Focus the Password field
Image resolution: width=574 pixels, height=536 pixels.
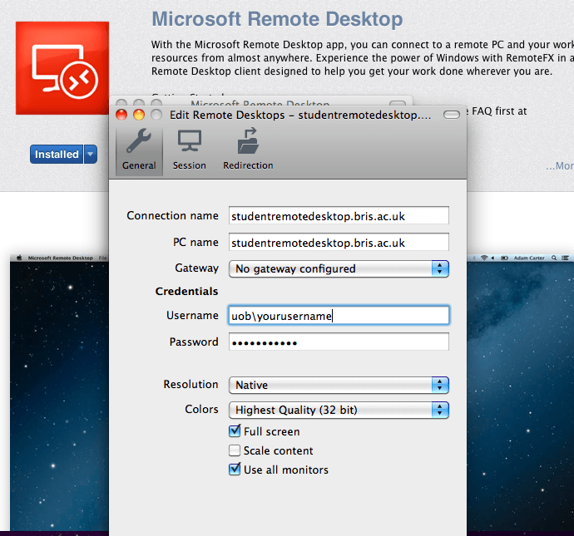point(339,342)
